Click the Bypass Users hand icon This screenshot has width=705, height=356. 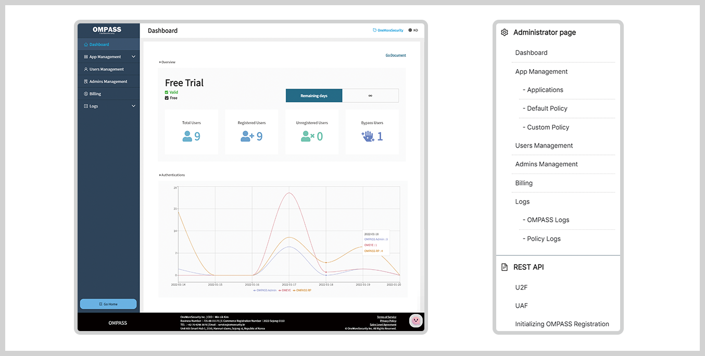pyautogui.click(x=368, y=136)
